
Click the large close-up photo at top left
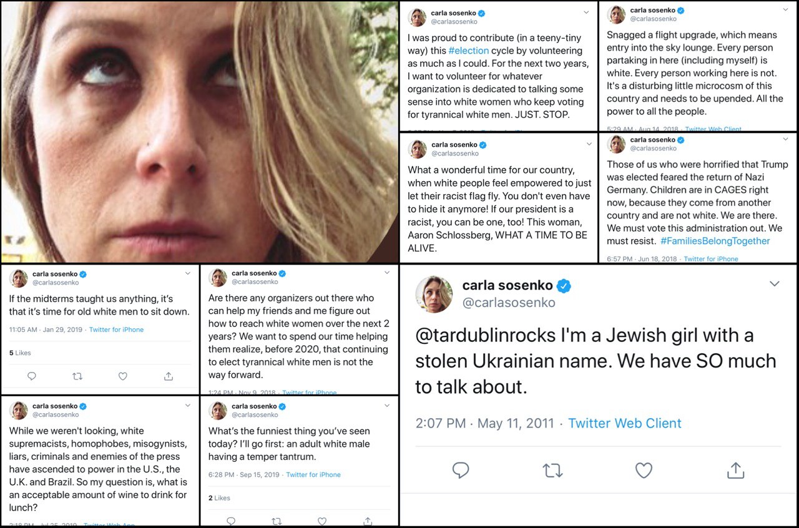[199, 131]
